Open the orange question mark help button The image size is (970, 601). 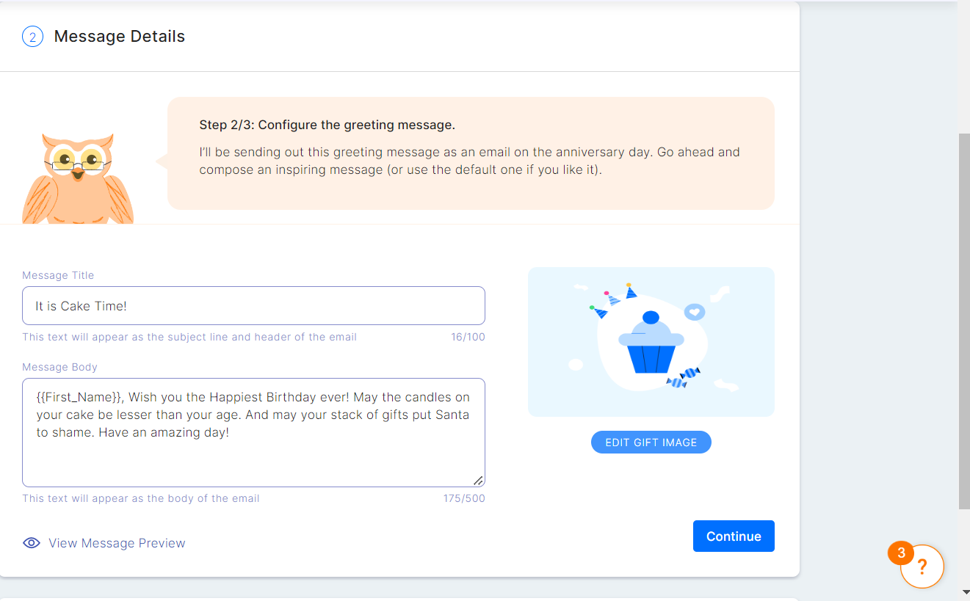coord(922,567)
